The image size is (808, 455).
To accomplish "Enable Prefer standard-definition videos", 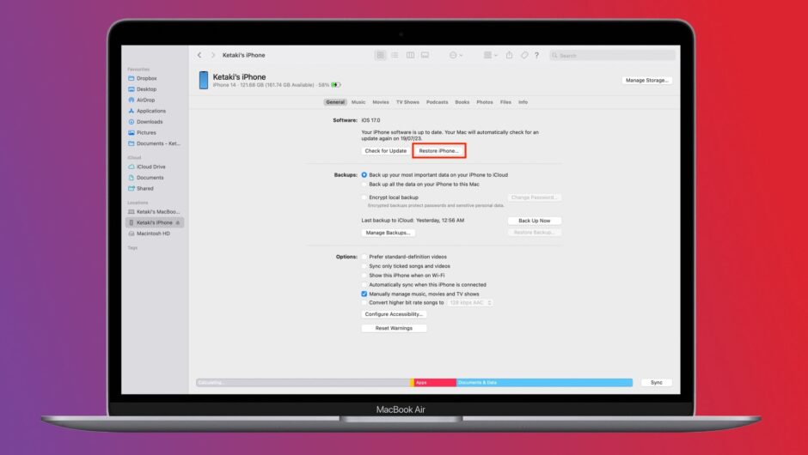I will coord(364,257).
